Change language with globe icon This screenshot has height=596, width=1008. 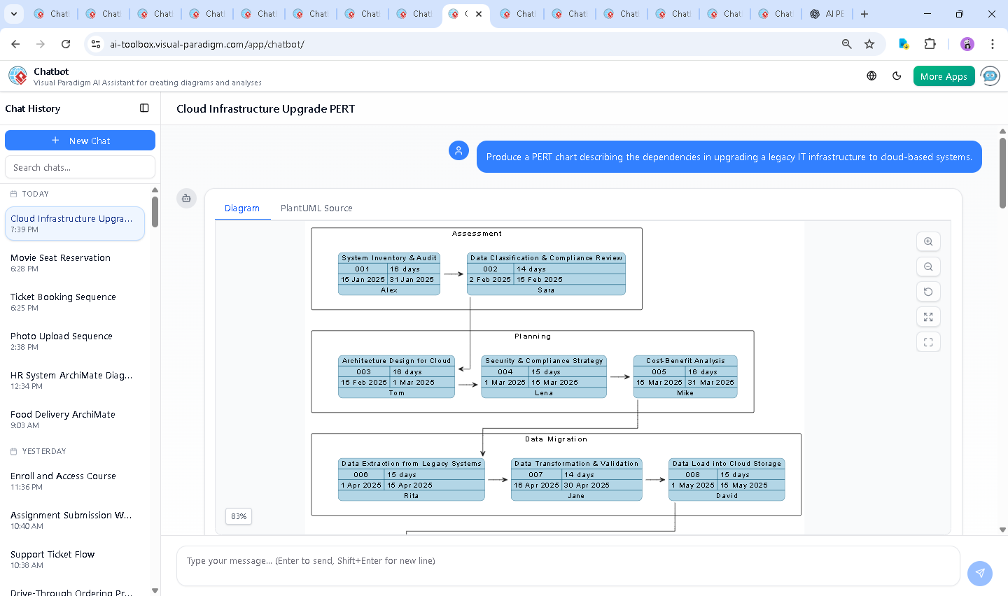click(x=871, y=76)
